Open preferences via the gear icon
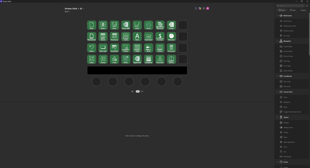The image size is (310, 168). coord(204,8)
